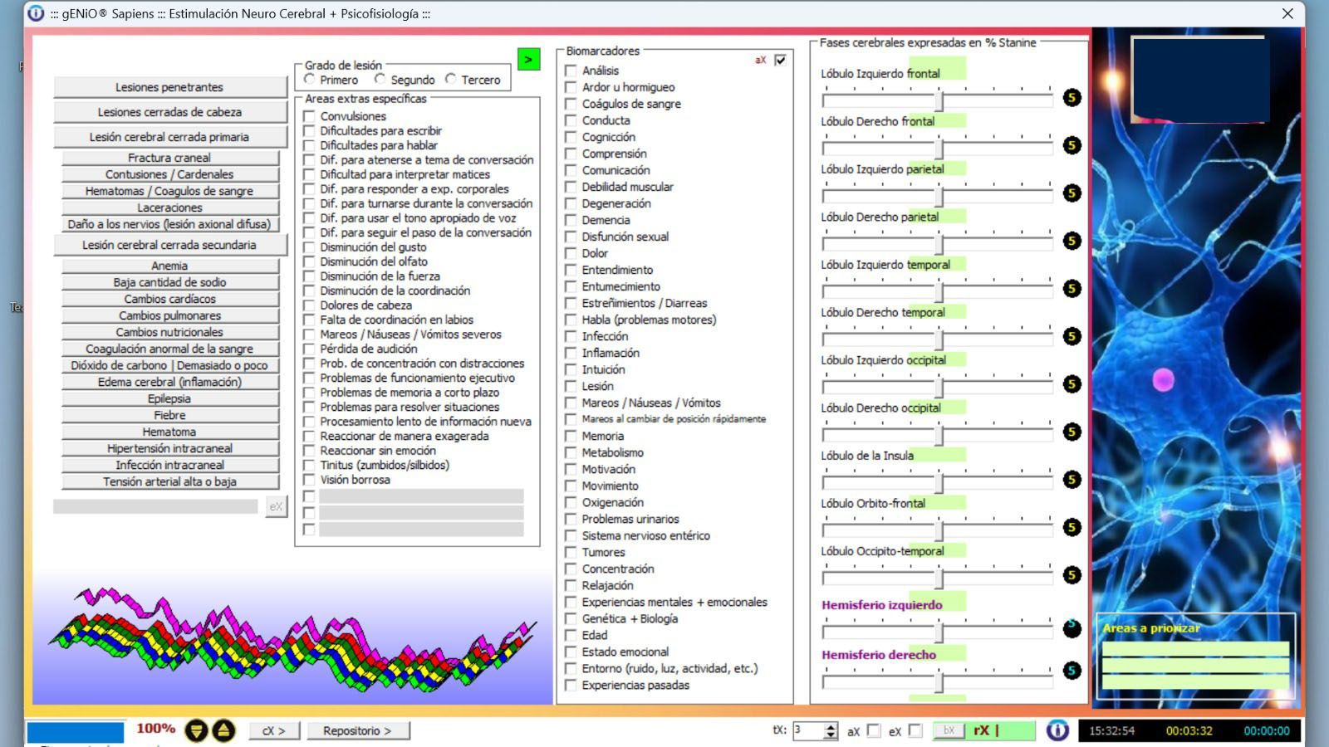
Task: Click the Lóbulo de la Insula slider thumb
Action: [x=939, y=482]
